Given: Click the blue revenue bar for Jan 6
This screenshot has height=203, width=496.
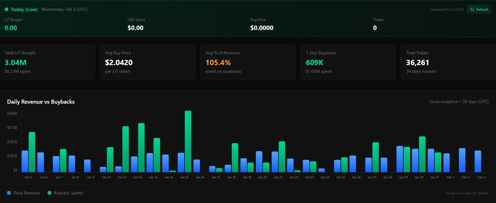Looking at the screenshot, I should pos(40,162).
